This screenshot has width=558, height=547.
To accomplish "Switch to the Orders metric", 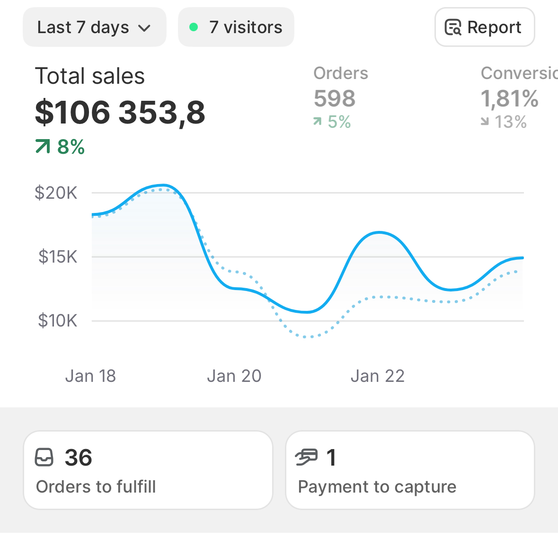I will pyautogui.click(x=340, y=73).
